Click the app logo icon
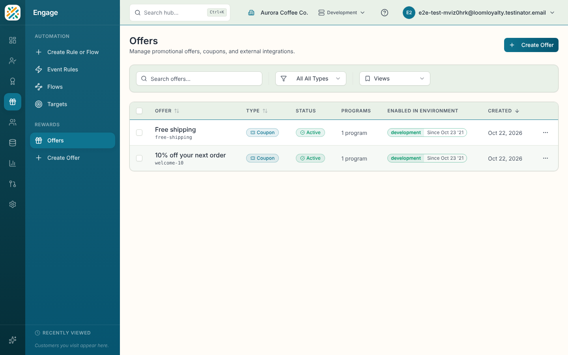The image size is (568, 355). point(13,13)
